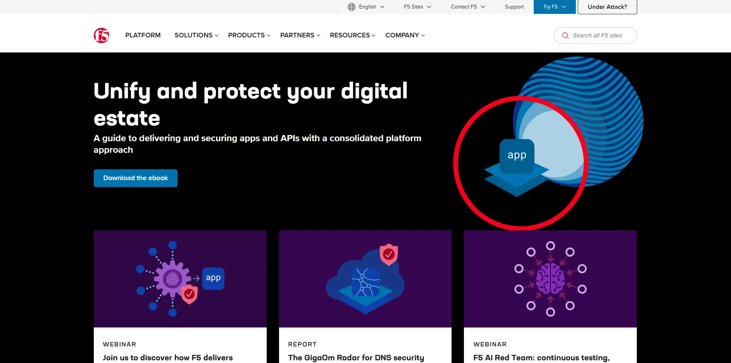Image resolution: width=731 pixels, height=363 pixels.
Task: Open the Solutions menu
Action: [x=196, y=35]
